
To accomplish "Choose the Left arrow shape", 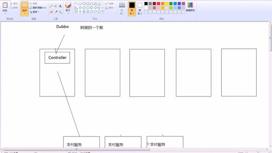I will pos(95,8).
